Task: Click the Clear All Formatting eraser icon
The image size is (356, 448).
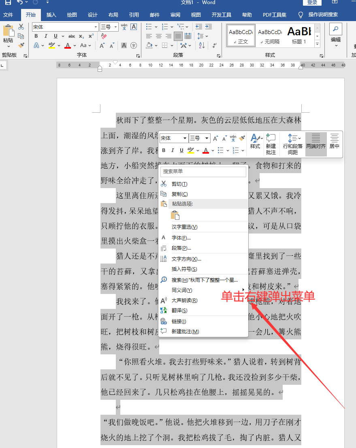Action: pos(104,36)
